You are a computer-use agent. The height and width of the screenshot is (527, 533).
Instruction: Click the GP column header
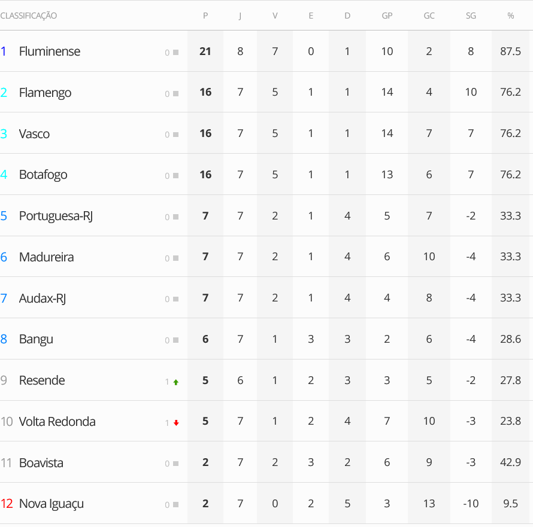pyautogui.click(x=387, y=16)
